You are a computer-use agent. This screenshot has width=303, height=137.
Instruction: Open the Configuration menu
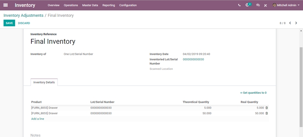[x=128, y=5]
